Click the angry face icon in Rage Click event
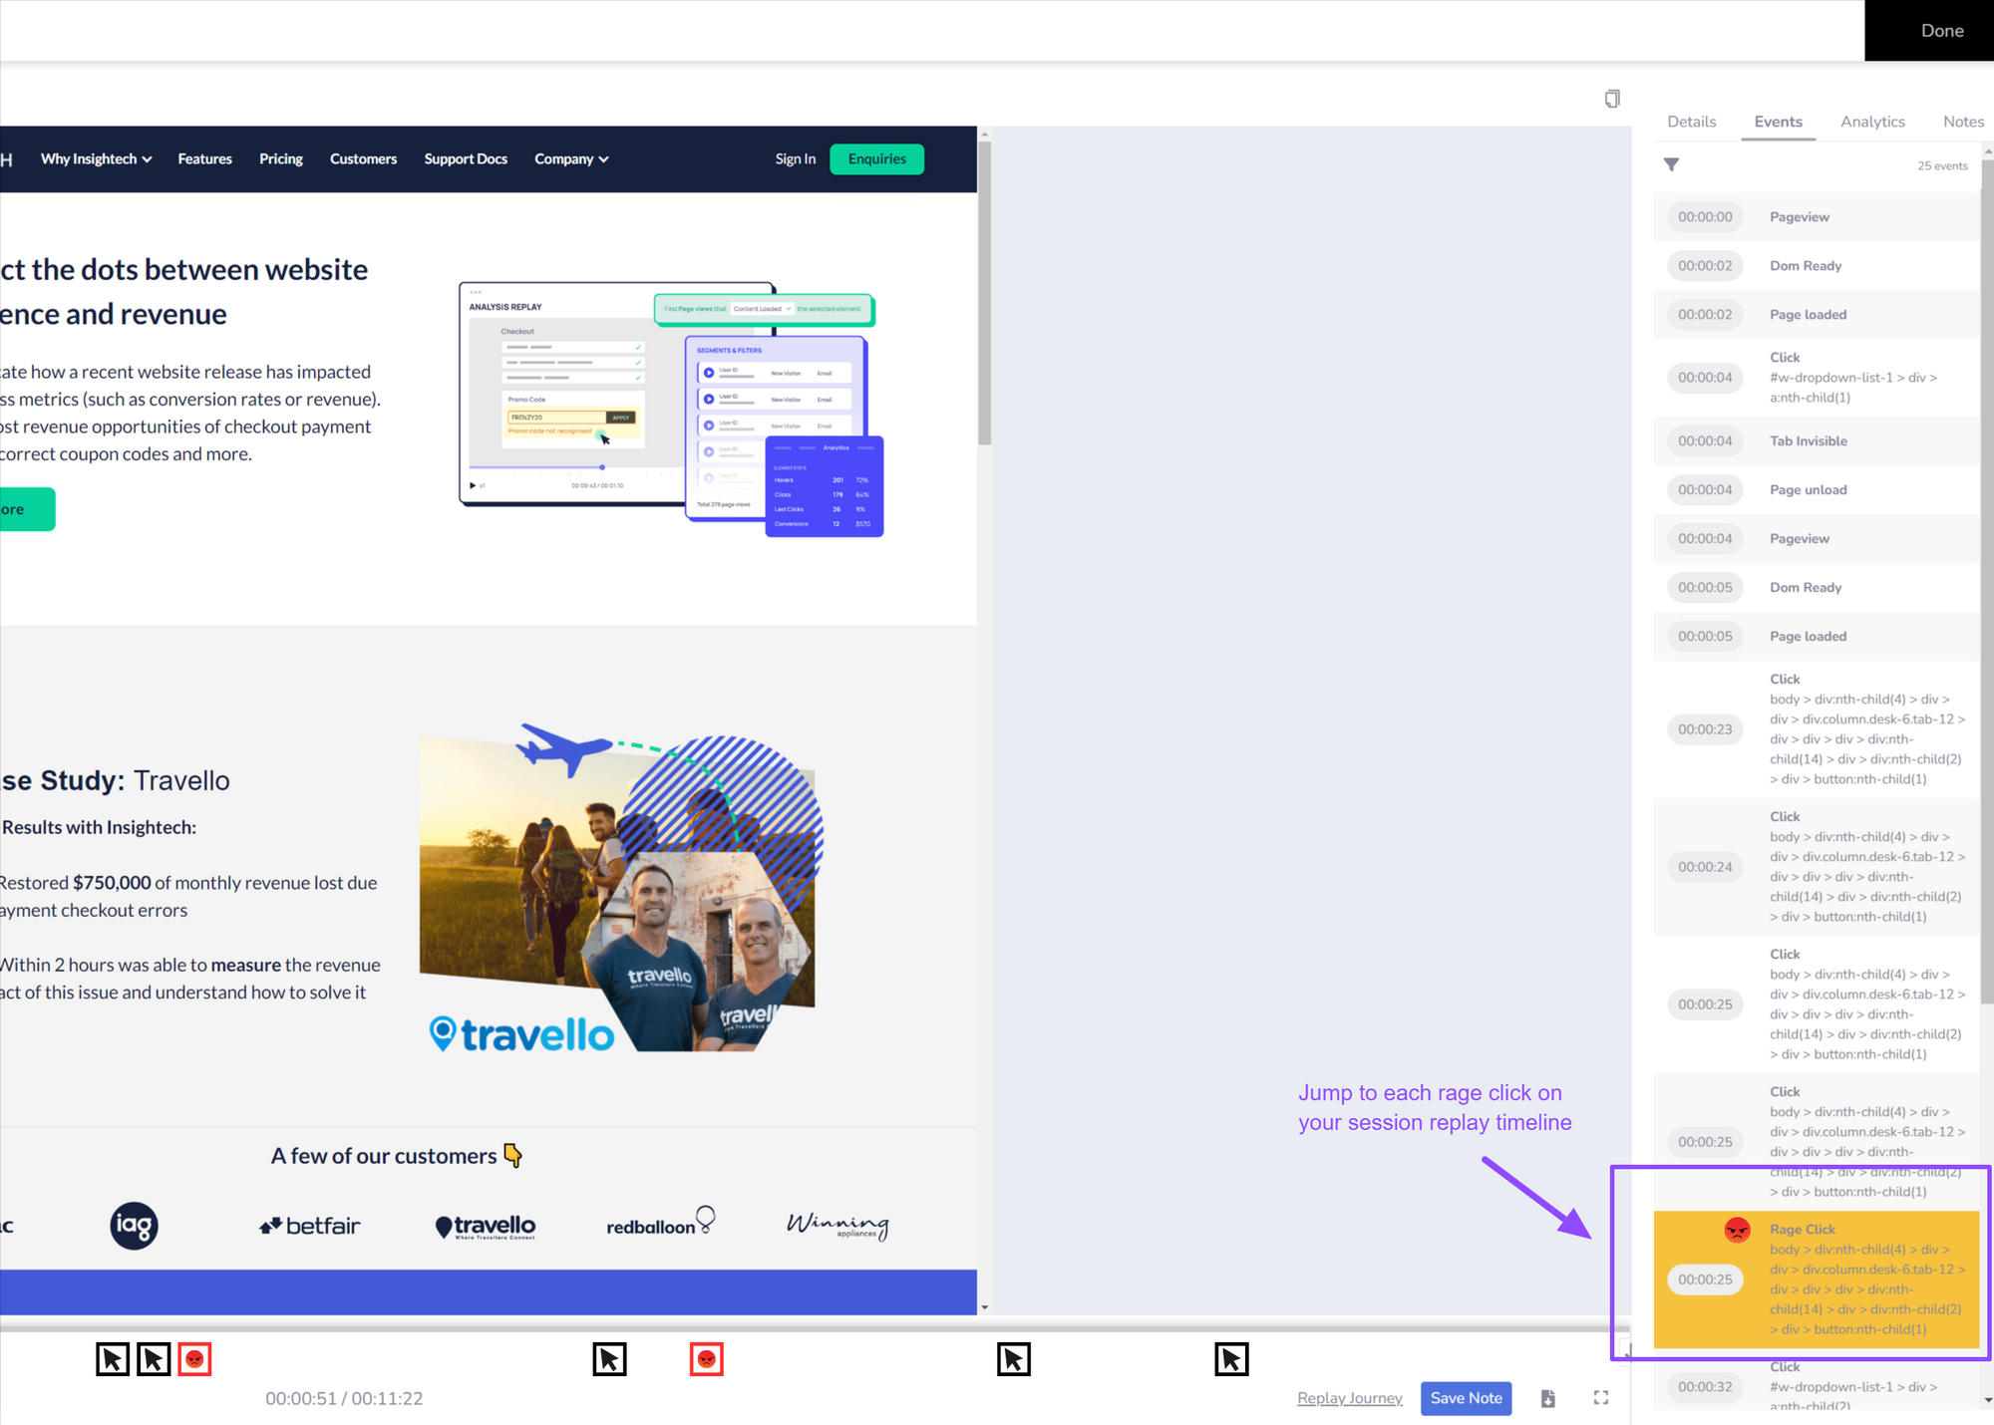The width and height of the screenshot is (1994, 1425). point(1737,1230)
